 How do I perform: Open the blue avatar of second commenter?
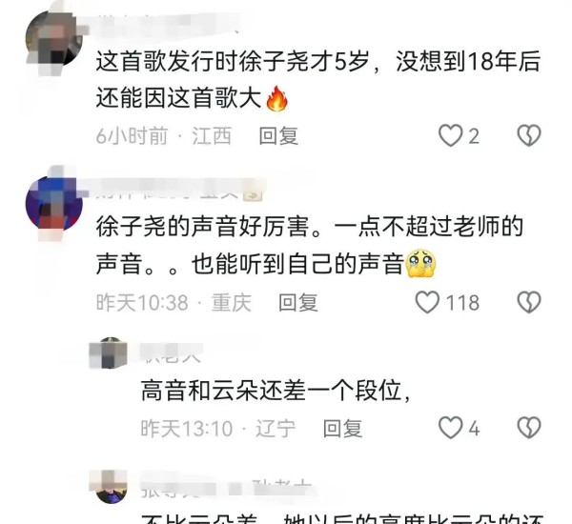pyautogui.click(x=54, y=204)
